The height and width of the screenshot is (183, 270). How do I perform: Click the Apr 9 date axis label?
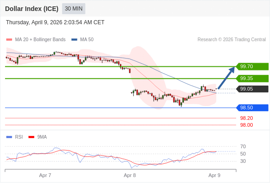[x=214, y=175]
